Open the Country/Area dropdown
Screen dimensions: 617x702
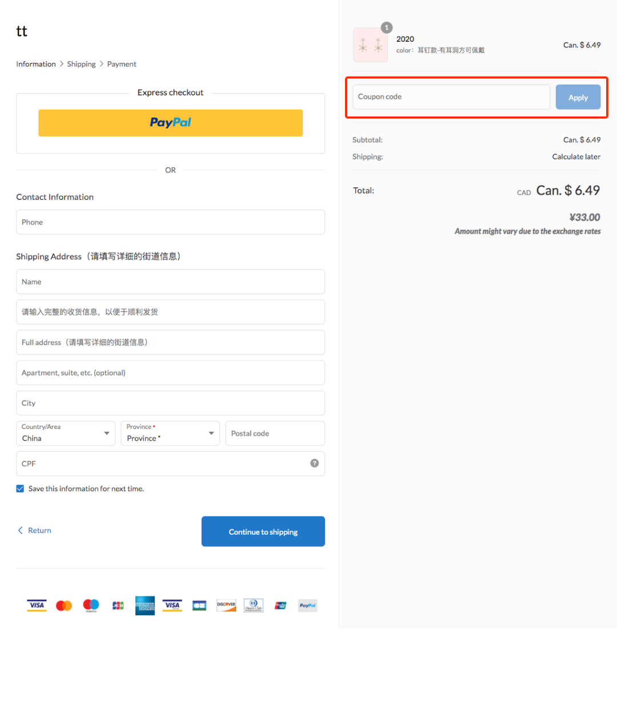coord(66,434)
